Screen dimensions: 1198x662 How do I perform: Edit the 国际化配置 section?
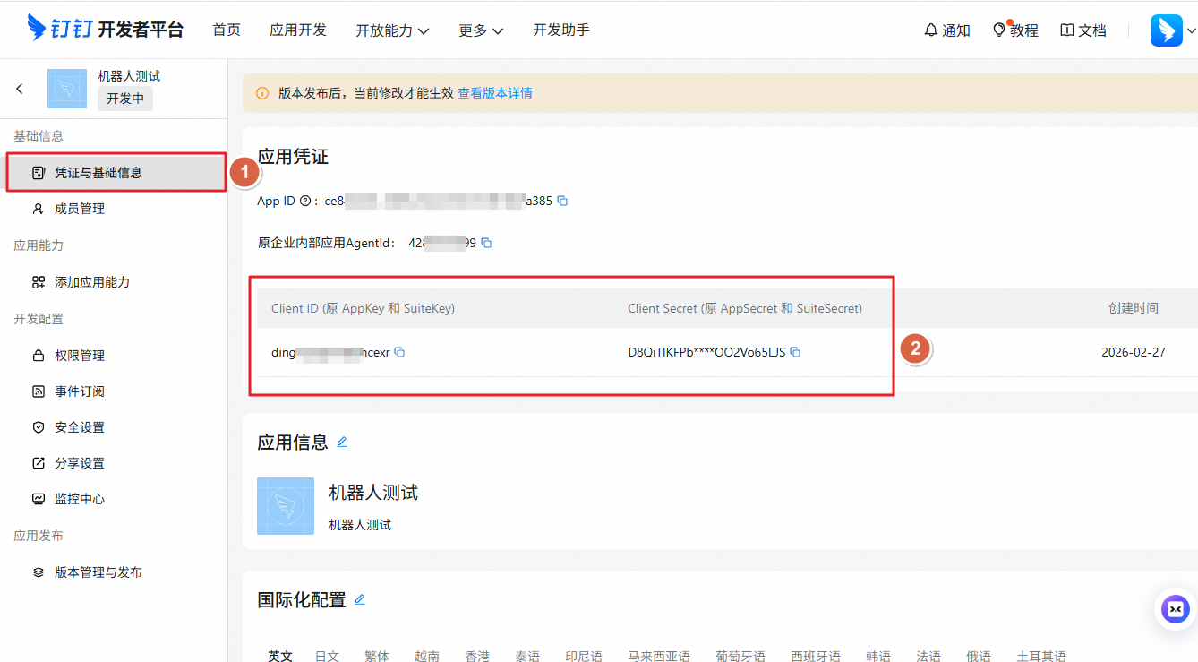[x=360, y=600]
